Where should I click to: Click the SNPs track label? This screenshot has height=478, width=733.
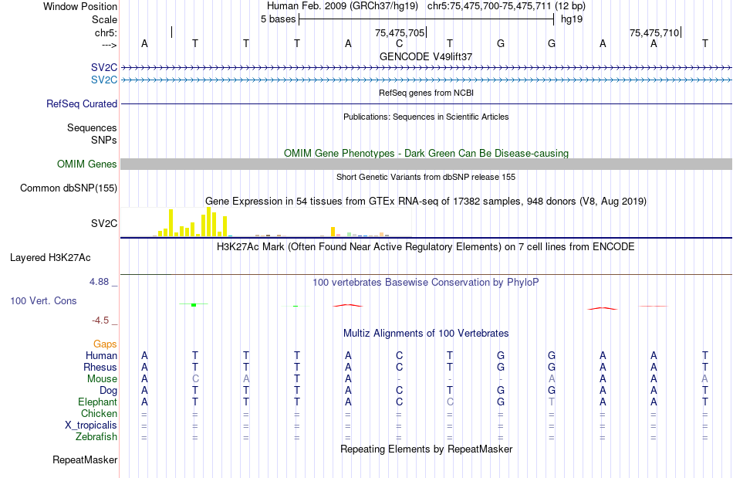click(104, 140)
